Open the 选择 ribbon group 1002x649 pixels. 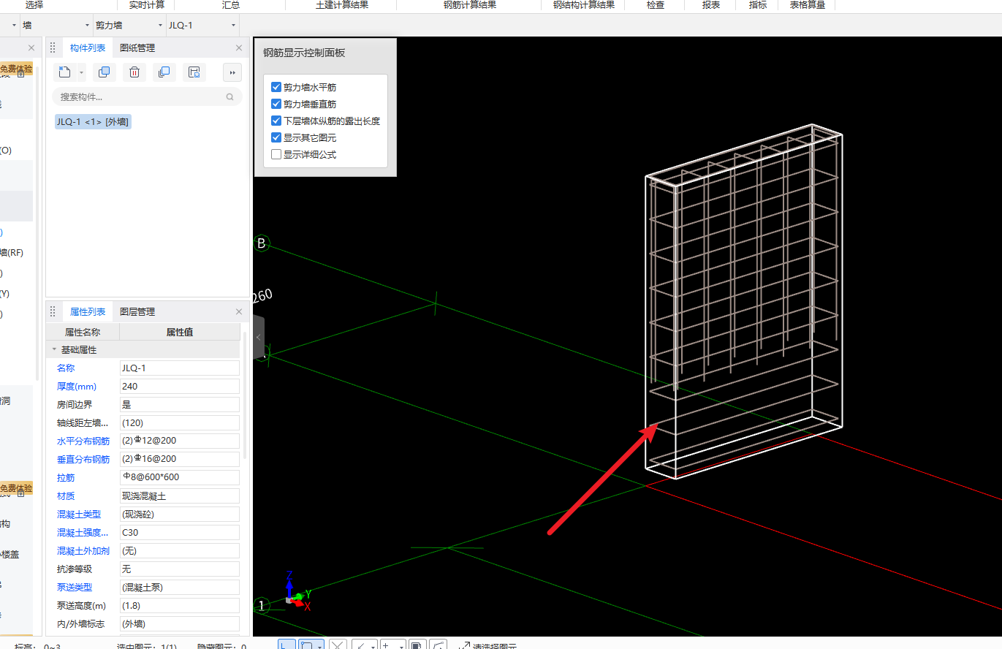[x=34, y=5]
